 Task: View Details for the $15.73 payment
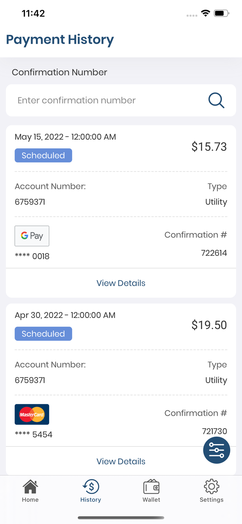pos(121,283)
